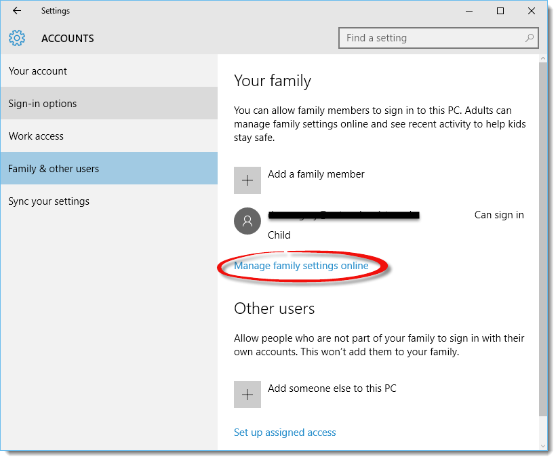The height and width of the screenshot is (461, 558).
Task: Click the Add someone else to this PC plus
Action: [x=247, y=394]
